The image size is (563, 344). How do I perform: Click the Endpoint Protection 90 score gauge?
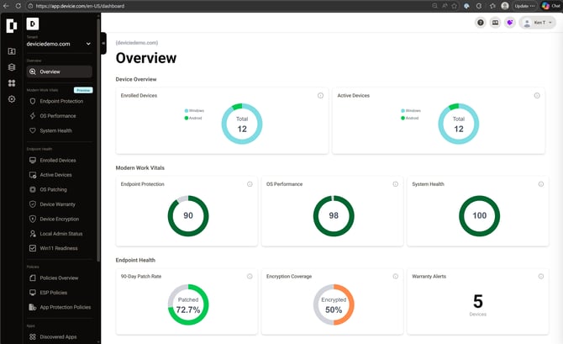188,215
